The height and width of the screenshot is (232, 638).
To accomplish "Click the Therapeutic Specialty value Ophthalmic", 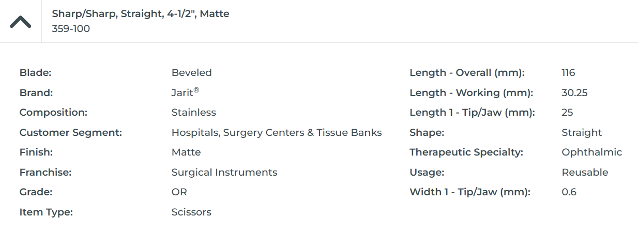I will click(x=591, y=152).
